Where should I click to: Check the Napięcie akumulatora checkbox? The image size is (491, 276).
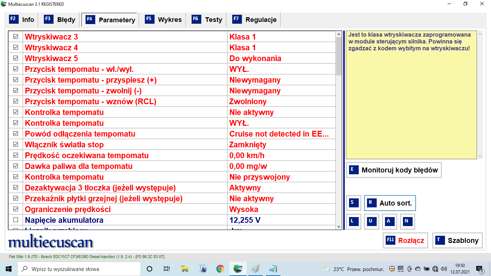tap(15, 220)
